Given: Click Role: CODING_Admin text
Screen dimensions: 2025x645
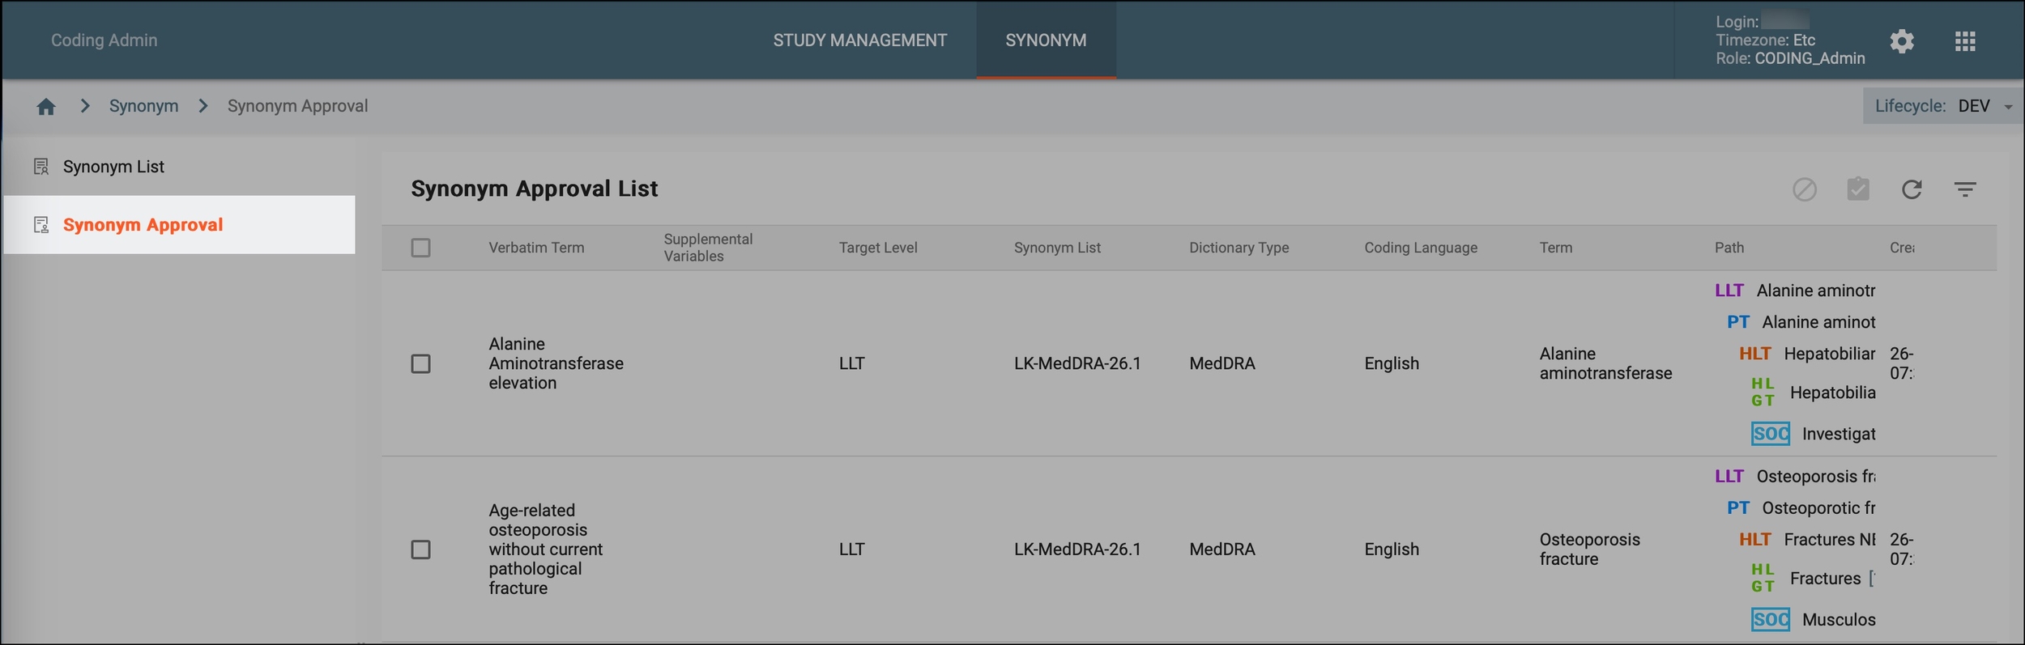Looking at the screenshot, I should [x=1790, y=58].
